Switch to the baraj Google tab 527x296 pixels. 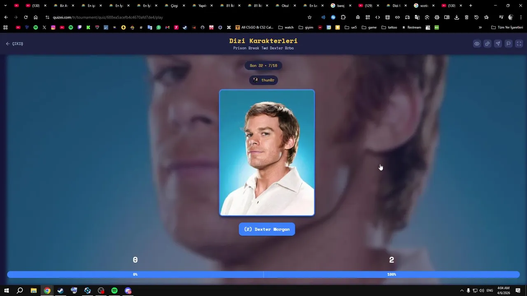[x=340, y=5]
